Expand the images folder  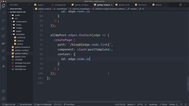click(19, 28)
